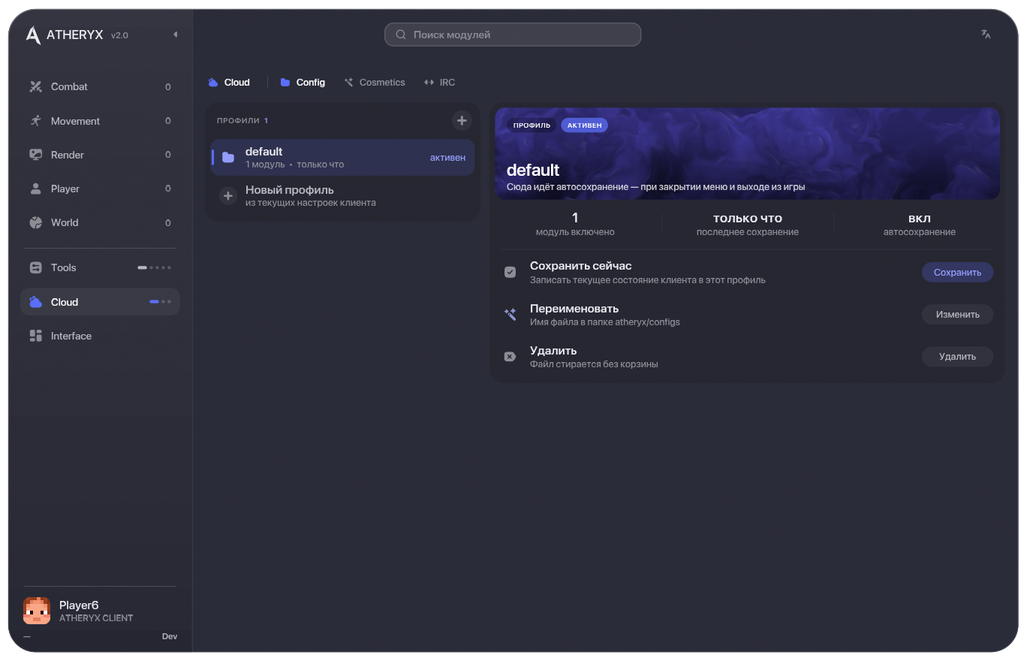Viewport: 1027px width, 661px height.
Task: Click the Изменить rename button
Action: pyautogui.click(x=957, y=315)
